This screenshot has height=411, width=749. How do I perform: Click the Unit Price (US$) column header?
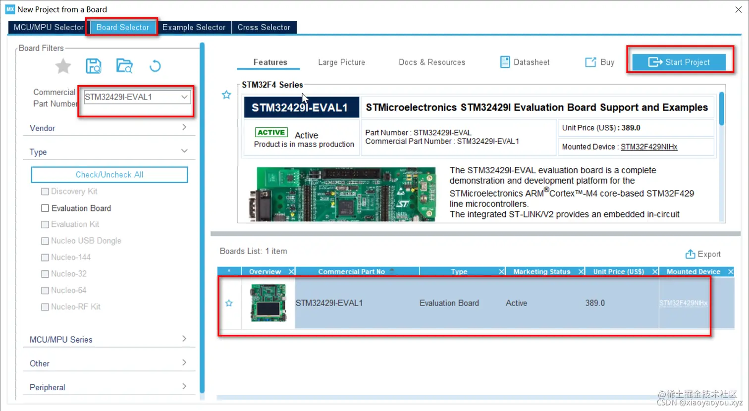[x=619, y=271]
